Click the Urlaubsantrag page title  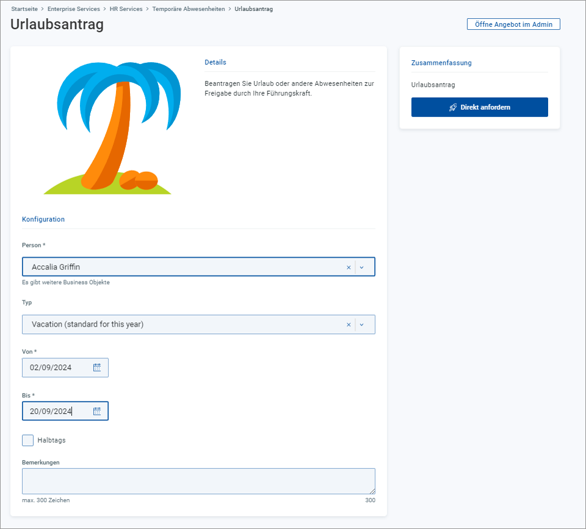point(57,24)
